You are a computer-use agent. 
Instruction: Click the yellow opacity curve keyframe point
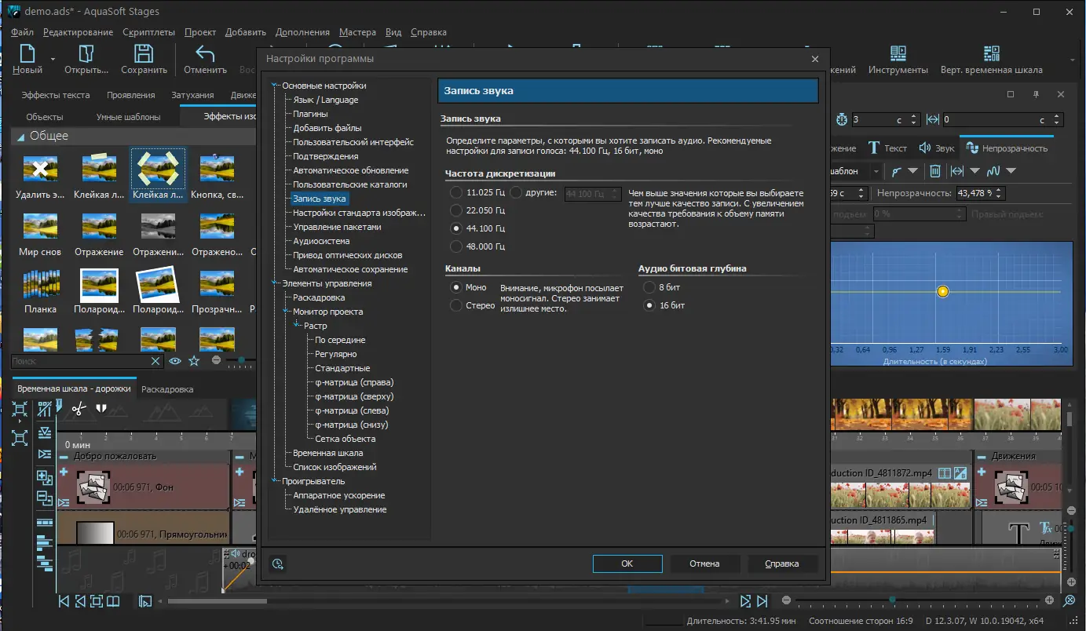point(943,291)
